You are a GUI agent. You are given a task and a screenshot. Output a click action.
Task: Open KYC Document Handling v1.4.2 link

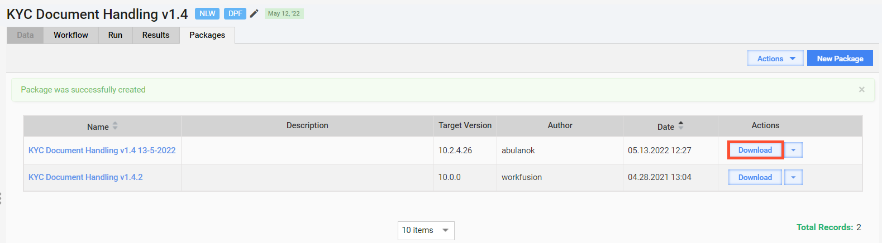point(85,177)
